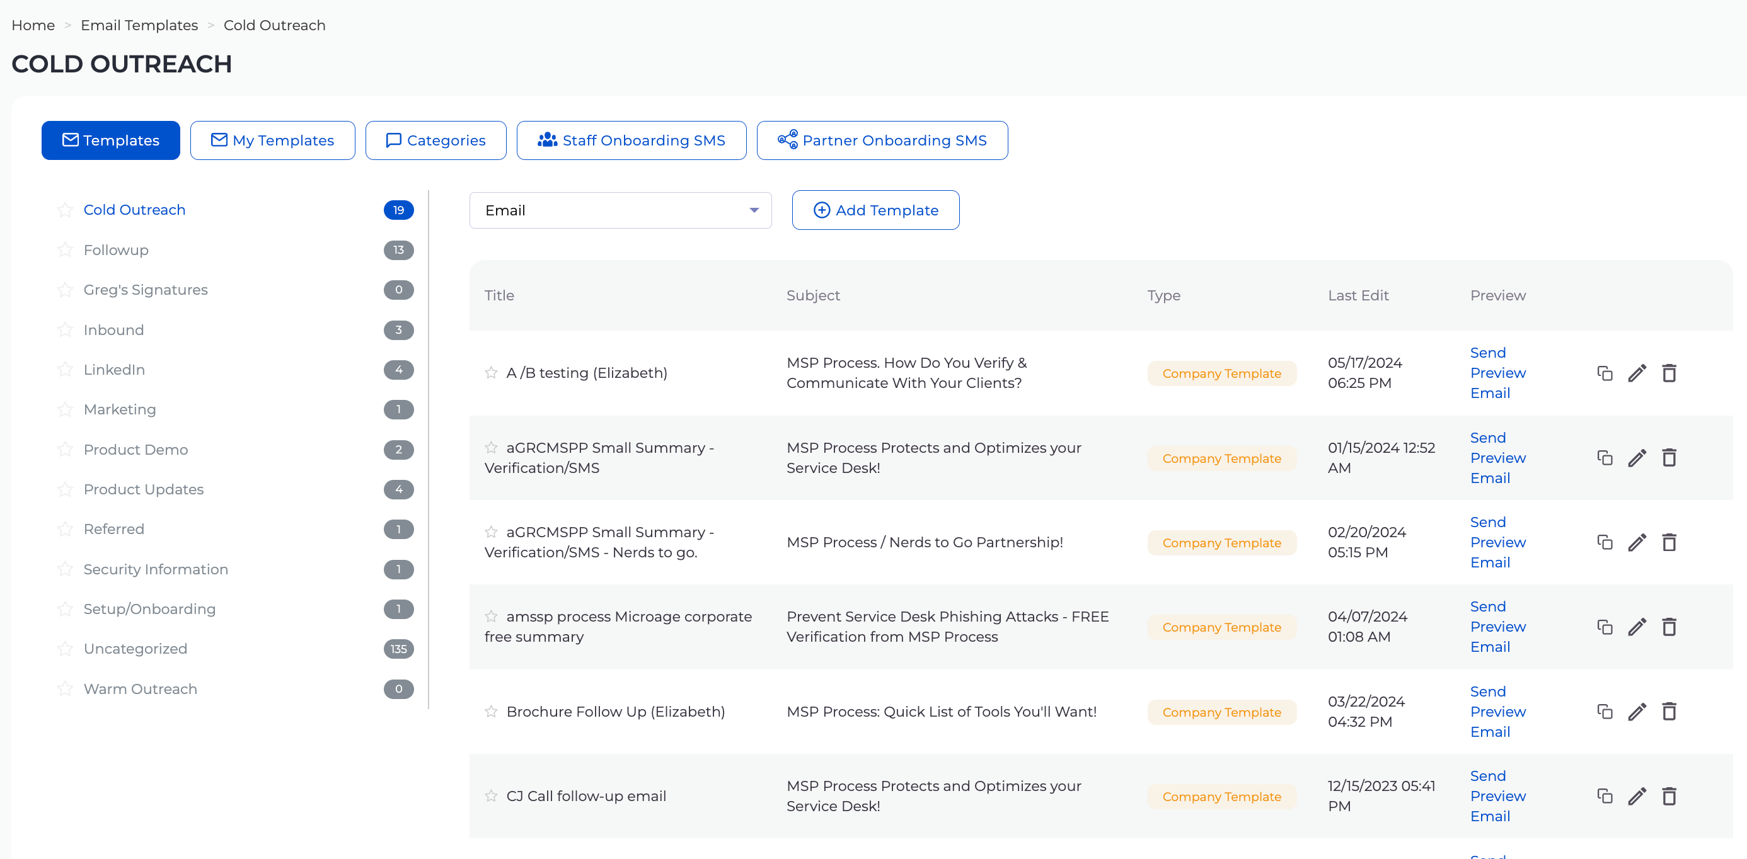This screenshot has width=1747, height=859.
Task: Delete the template last edited 01/15/2024
Action: coord(1669,458)
